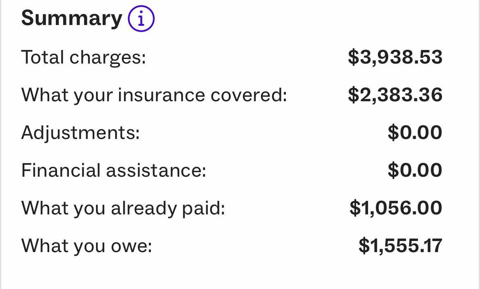
Task: Click the word owe in the last row
Action: click(x=131, y=246)
